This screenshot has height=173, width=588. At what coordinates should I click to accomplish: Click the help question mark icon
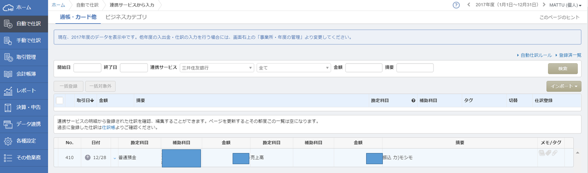pos(456,5)
